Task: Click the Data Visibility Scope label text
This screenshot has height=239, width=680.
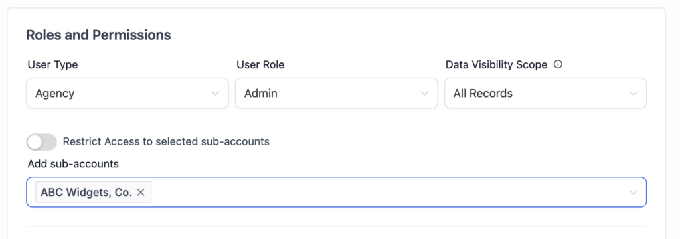Action: coord(497,65)
